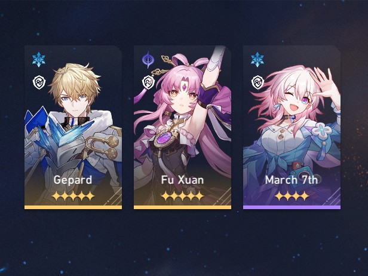Click the Preservation shield icon on March 7th's card

click(x=257, y=82)
